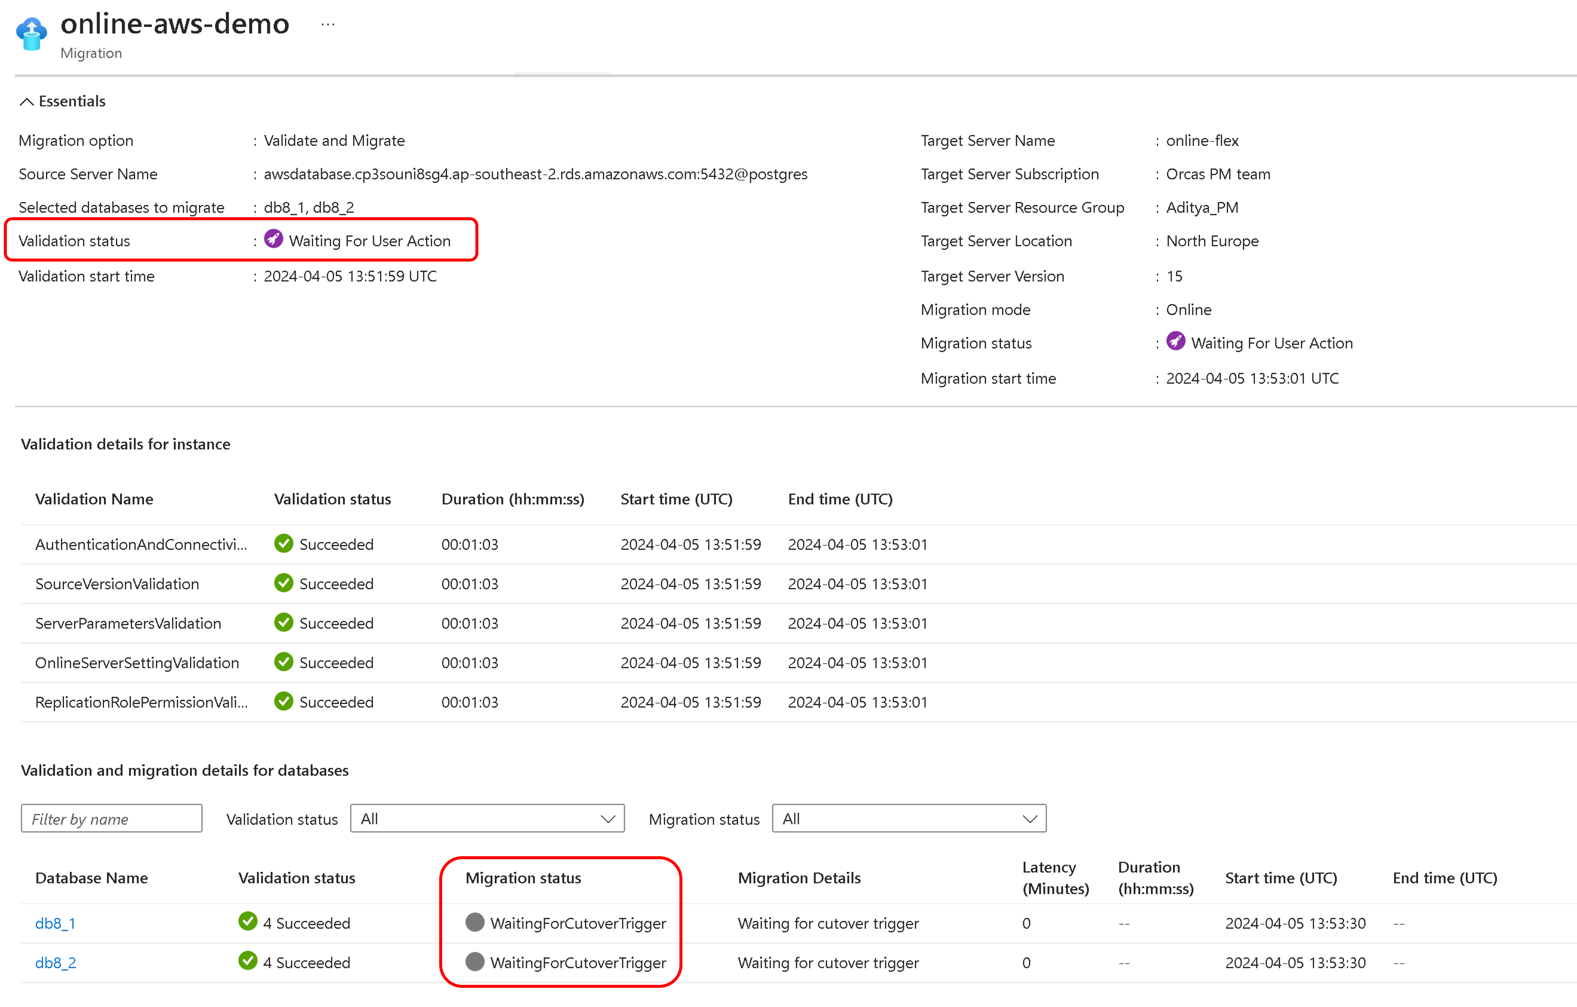Open the db8_1 database link
The height and width of the screenshot is (1007, 1577).
click(x=56, y=923)
